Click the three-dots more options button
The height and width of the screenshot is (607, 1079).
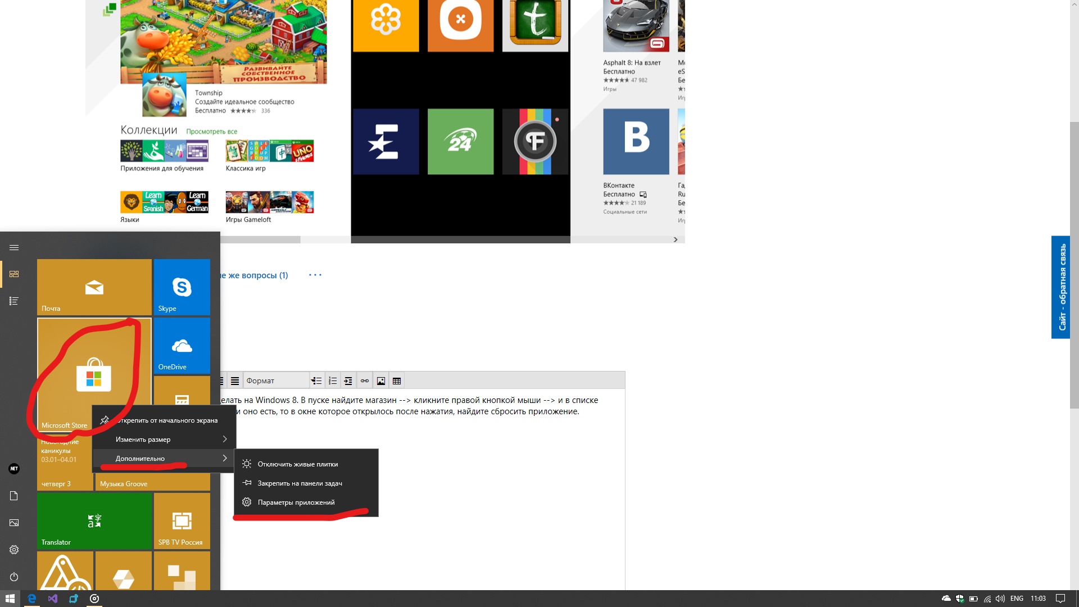click(x=315, y=275)
